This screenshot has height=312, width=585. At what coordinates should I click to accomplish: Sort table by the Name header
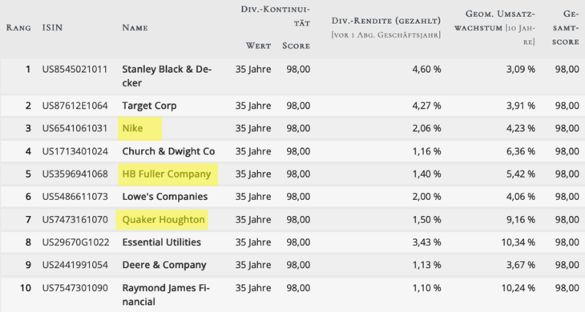(x=135, y=27)
